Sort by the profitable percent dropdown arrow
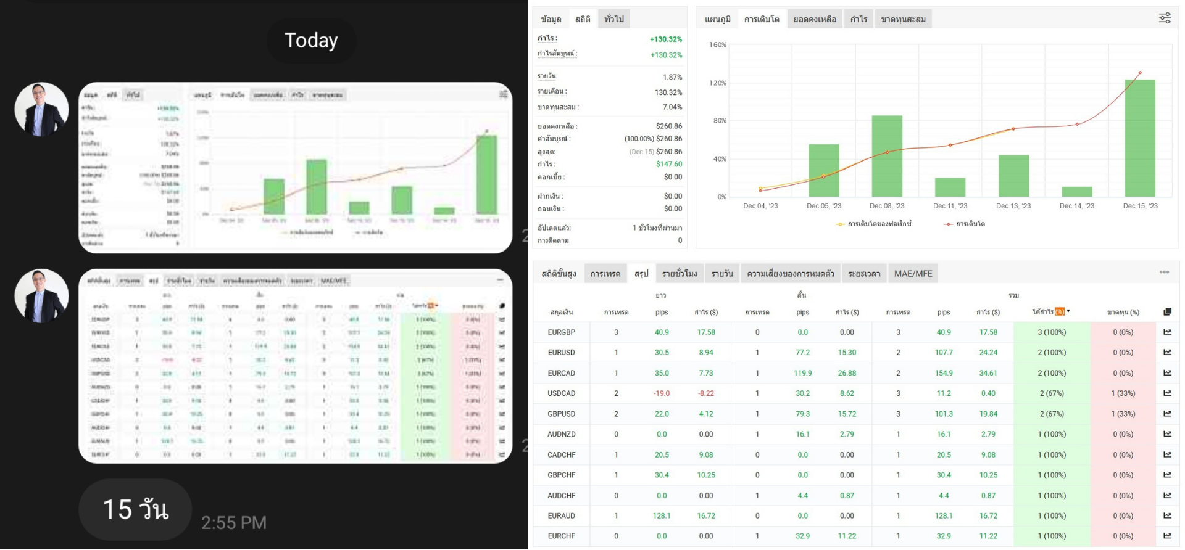Image resolution: width=1185 pixels, height=550 pixels. coord(1068,311)
